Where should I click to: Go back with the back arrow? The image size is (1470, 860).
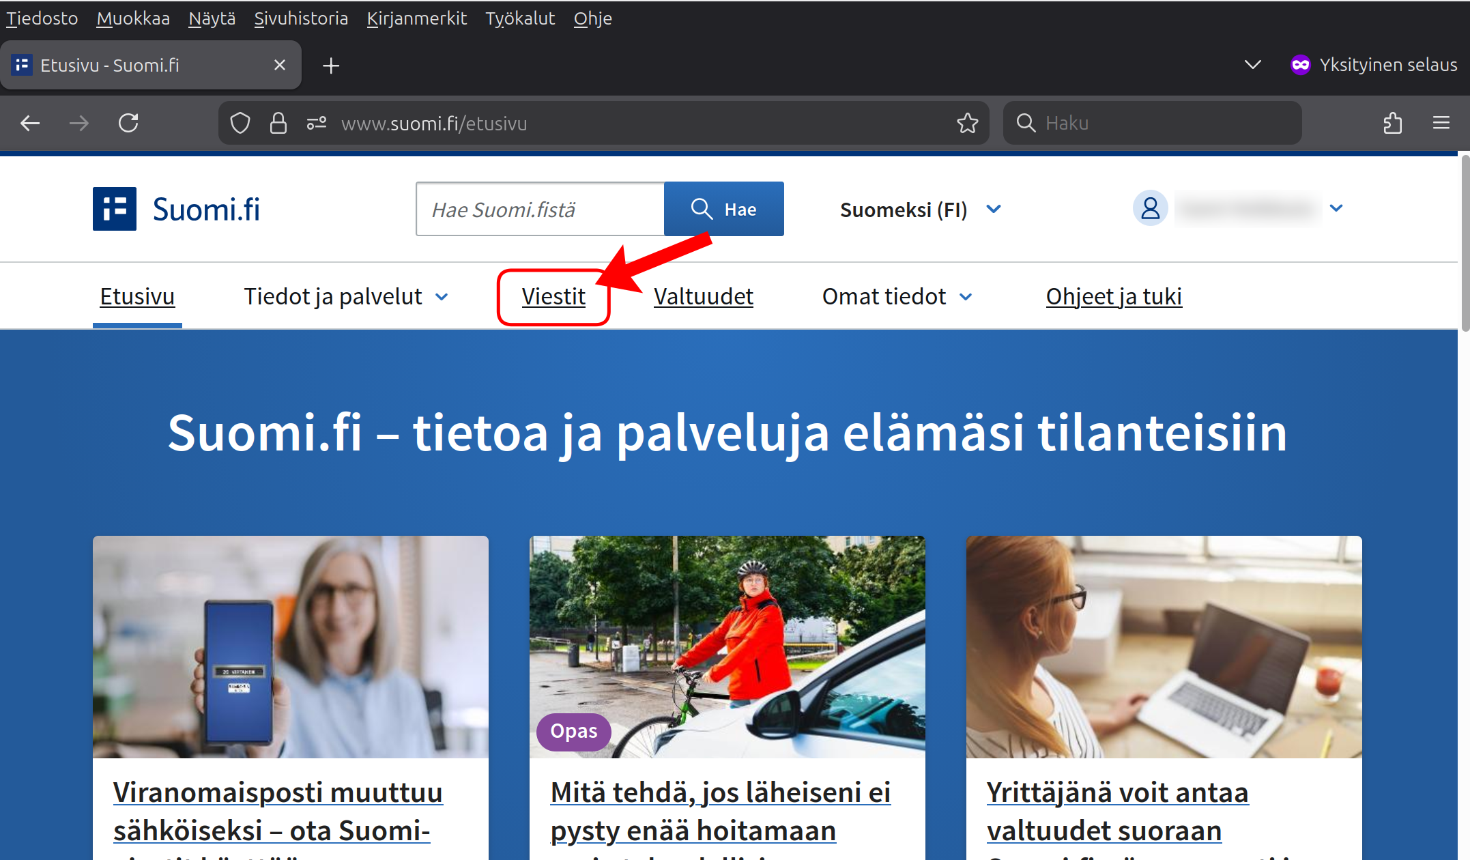click(30, 123)
